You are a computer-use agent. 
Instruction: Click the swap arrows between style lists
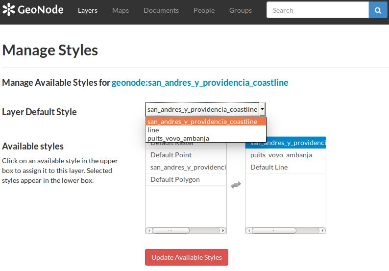pyautogui.click(x=236, y=185)
